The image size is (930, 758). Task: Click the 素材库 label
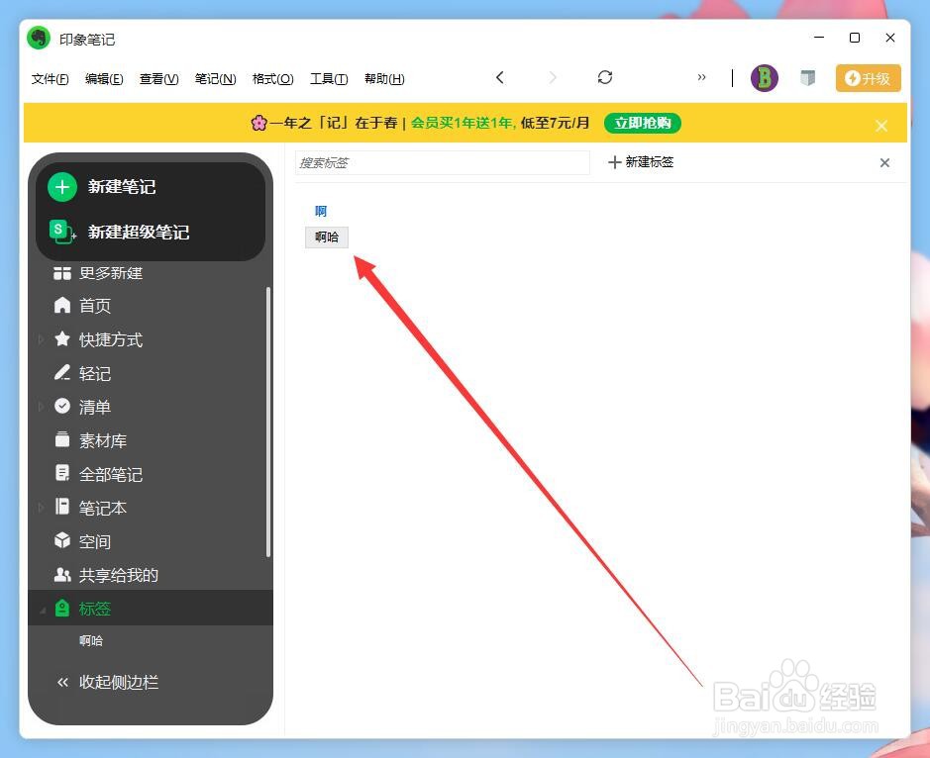point(103,440)
